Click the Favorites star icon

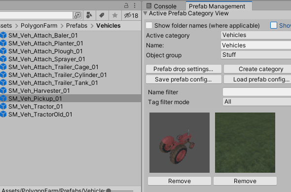[x=115, y=15]
